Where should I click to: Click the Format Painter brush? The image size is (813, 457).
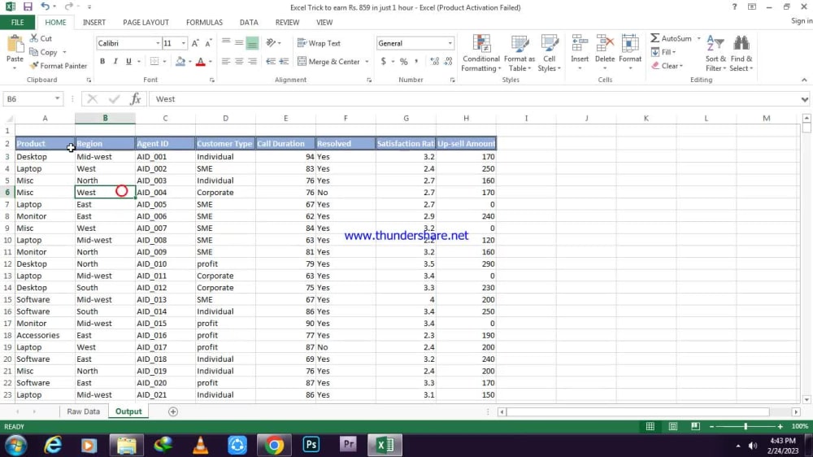pyautogui.click(x=33, y=66)
